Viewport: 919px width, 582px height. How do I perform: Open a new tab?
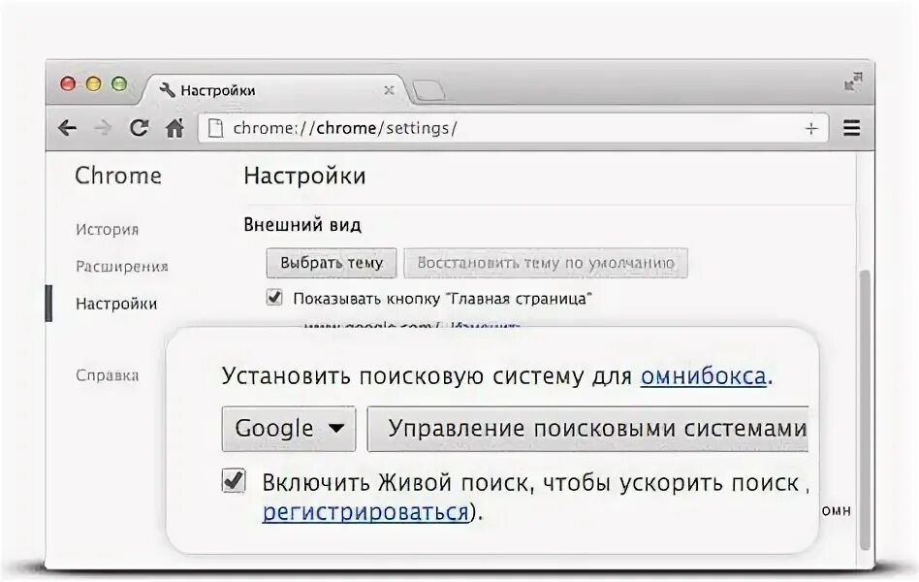coord(429,91)
